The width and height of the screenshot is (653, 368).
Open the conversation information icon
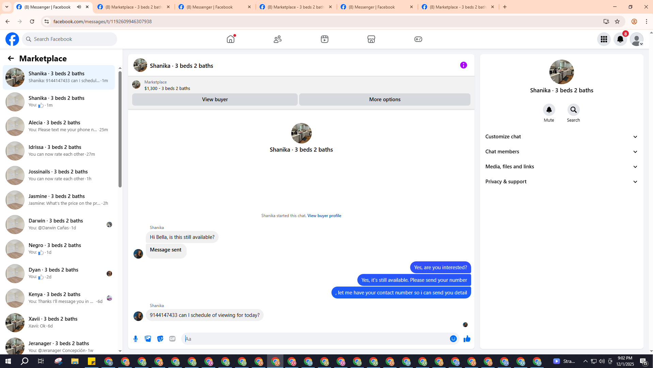tap(464, 65)
